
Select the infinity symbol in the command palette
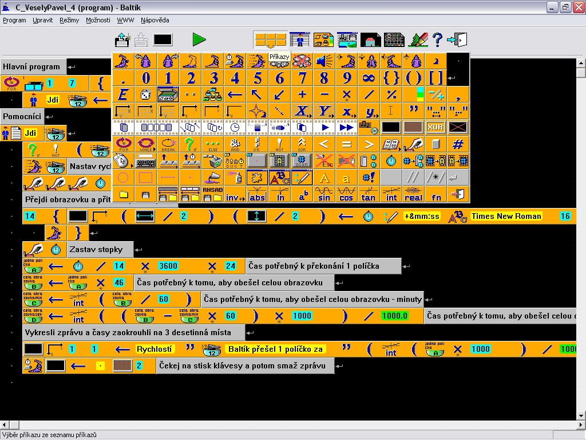coord(369,78)
